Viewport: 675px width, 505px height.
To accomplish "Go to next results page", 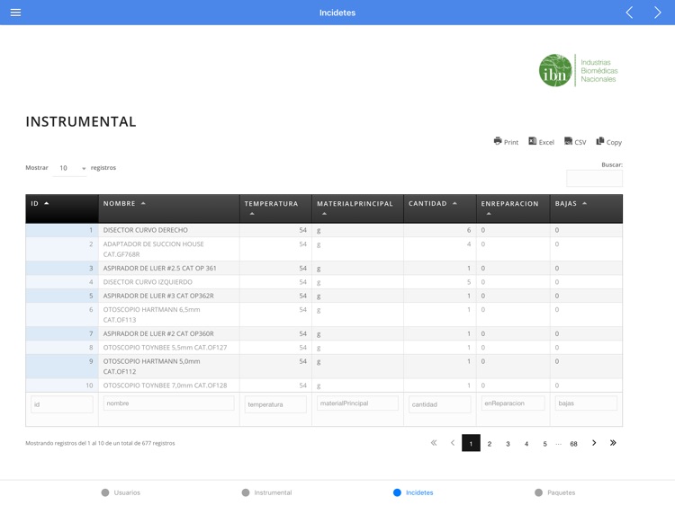I will 594,443.
